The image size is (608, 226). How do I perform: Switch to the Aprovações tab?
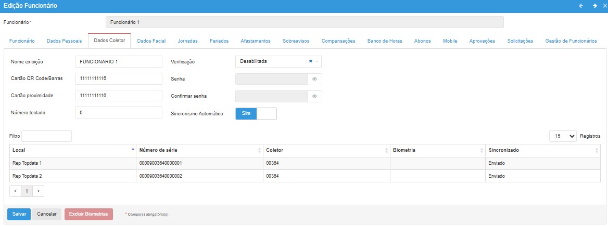(x=482, y=41)
